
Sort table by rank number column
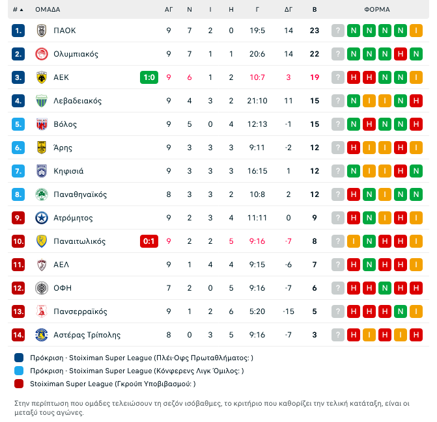(18, 10)
